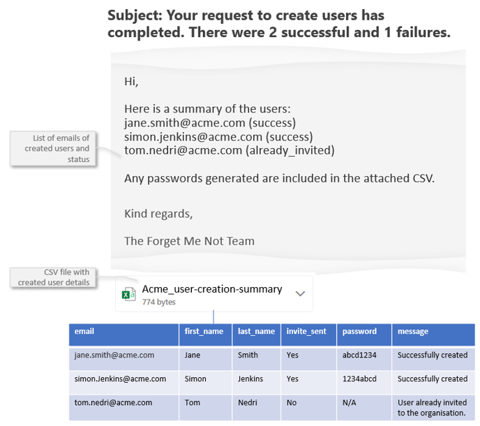Click the Excel icon on the CSV attachment
This screenshot has height=426, width=480.
pos(129,295)
